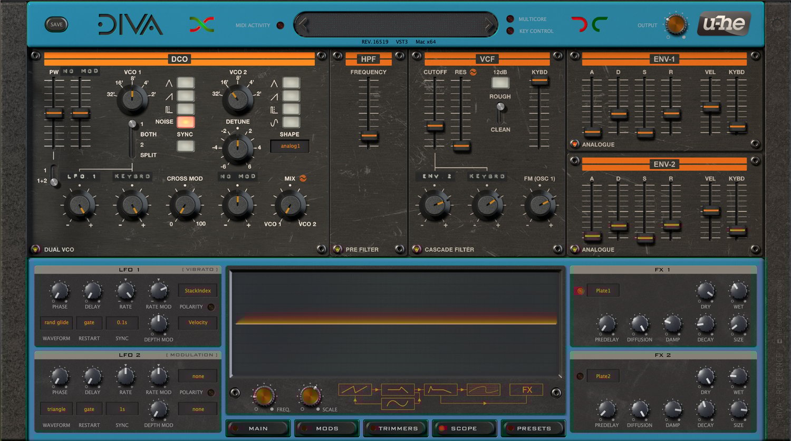
Task: Select the FX block in signal flow
Action: coord(526,390)
